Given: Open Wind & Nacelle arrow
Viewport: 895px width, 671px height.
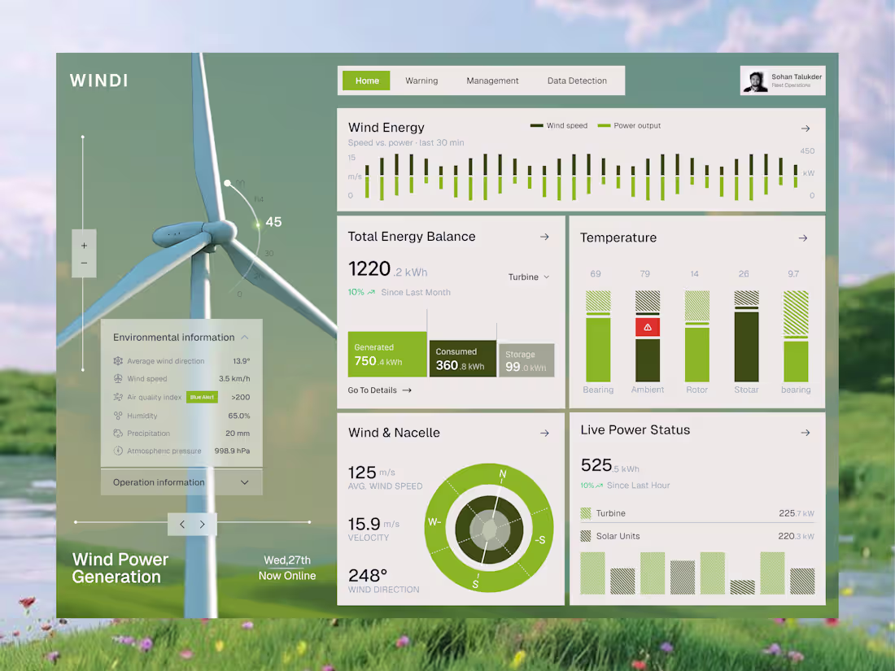Looking at the screenshot, I should pyautogui.click(x=544, y=433).
